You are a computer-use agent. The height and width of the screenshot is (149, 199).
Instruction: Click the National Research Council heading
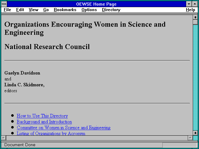[47, 47]
